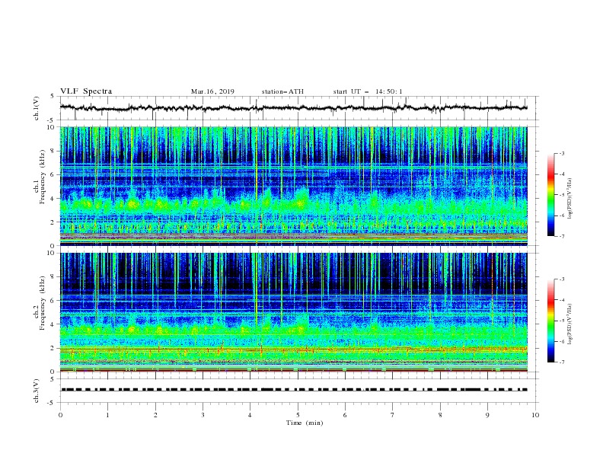Viewport: 603px width, 466px height.
Task: Click the "6" tick on the time axis
Action: click(346, 415)
